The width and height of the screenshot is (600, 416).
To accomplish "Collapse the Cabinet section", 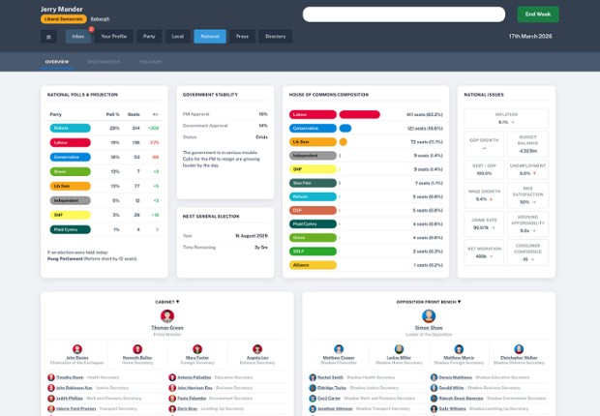I will click(x=166, y=302).
